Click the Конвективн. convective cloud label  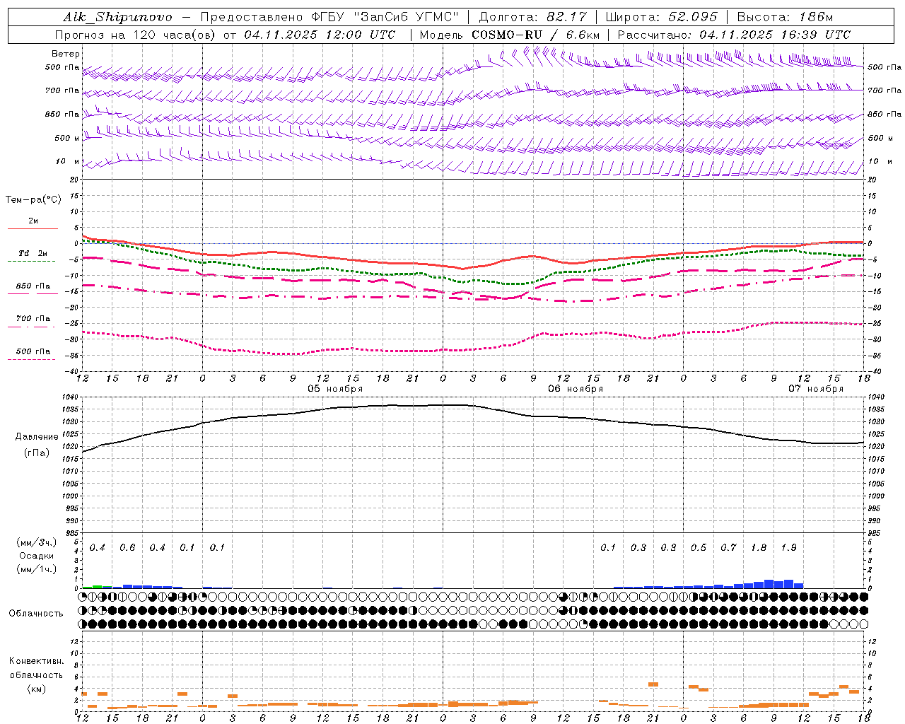click(37, 661)
